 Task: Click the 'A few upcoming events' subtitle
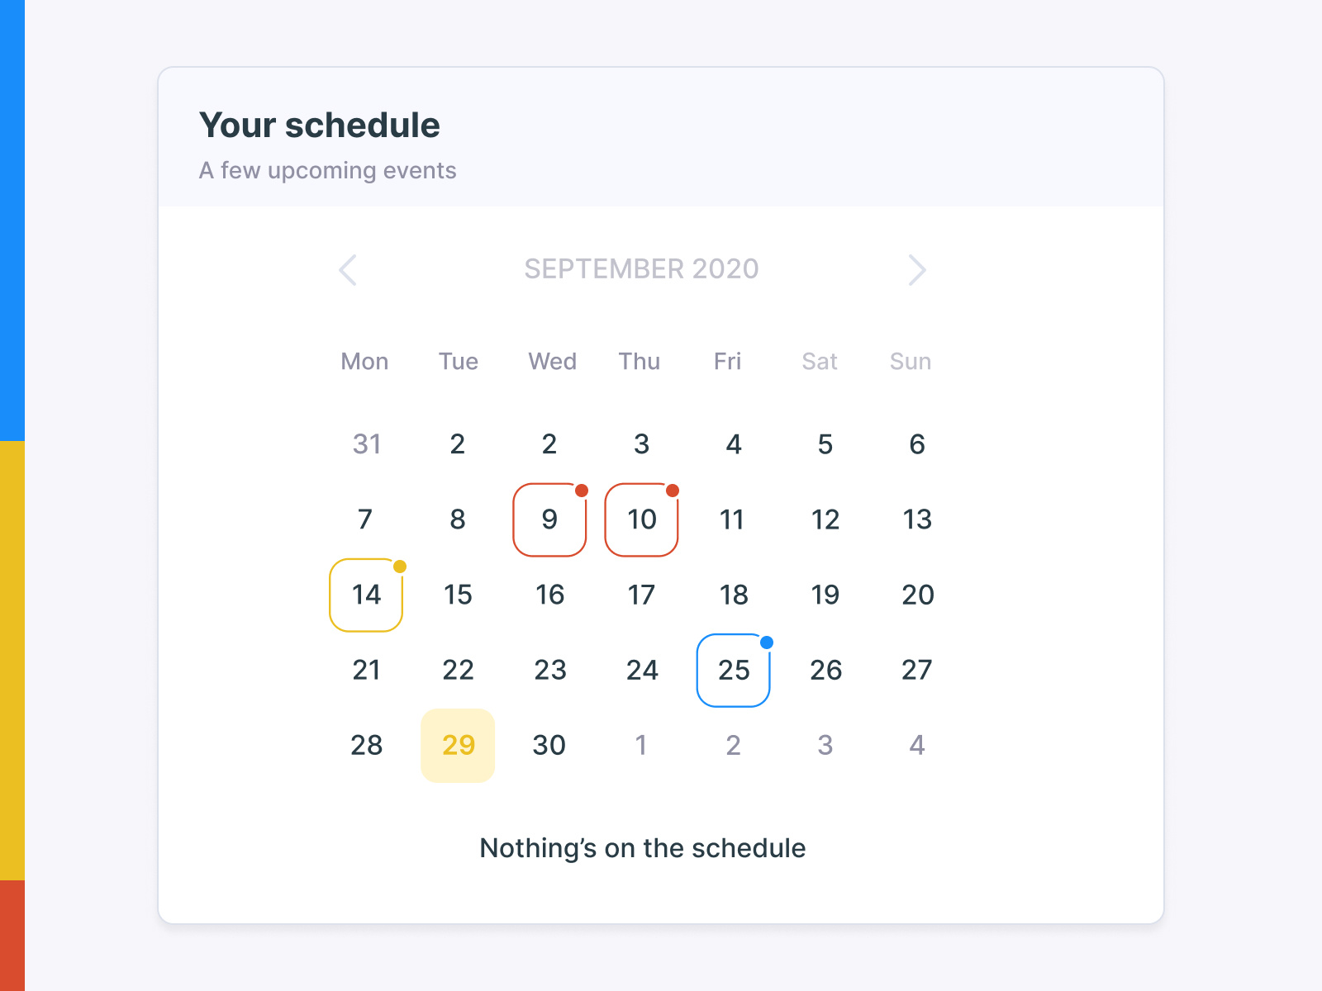coord(327,170)
